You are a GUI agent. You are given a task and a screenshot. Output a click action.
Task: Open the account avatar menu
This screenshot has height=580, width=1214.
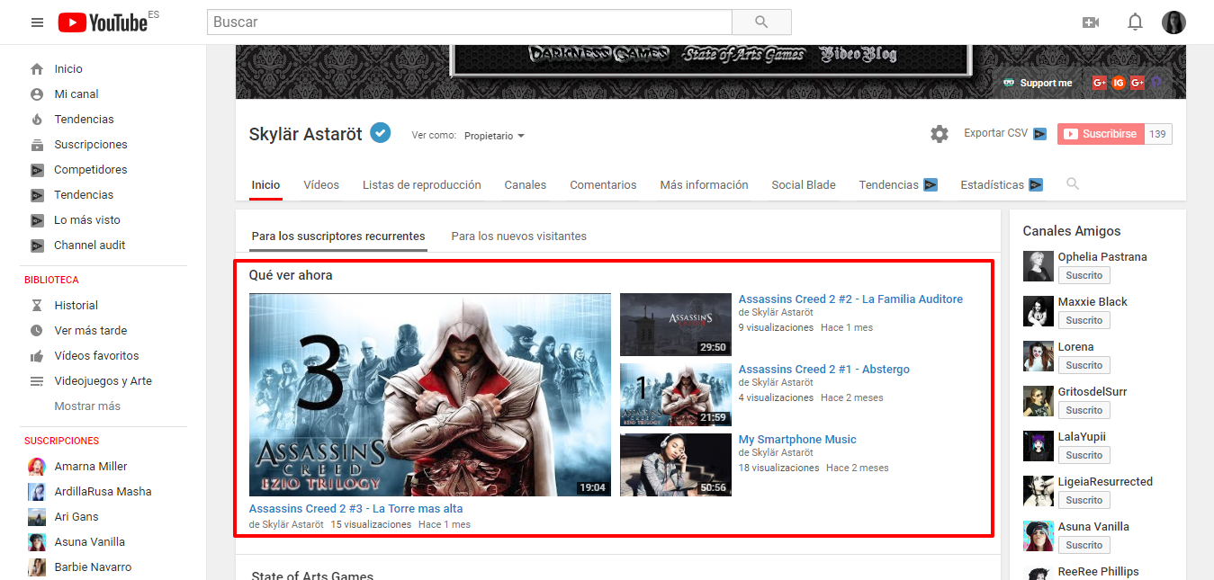pos(1174,22)
